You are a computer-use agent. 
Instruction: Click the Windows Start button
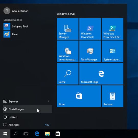pyautogui.click(x=5, y=134)
